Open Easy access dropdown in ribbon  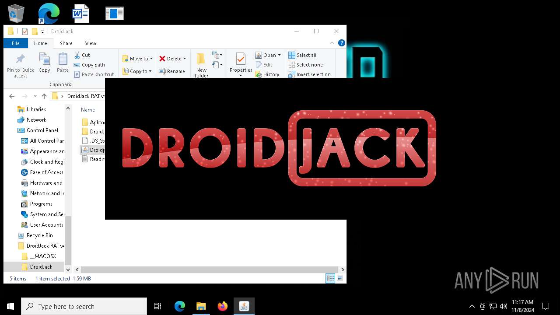pos(217,65)
